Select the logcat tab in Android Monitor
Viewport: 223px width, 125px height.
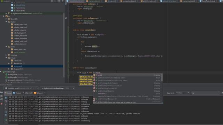[x=8, y=93]
